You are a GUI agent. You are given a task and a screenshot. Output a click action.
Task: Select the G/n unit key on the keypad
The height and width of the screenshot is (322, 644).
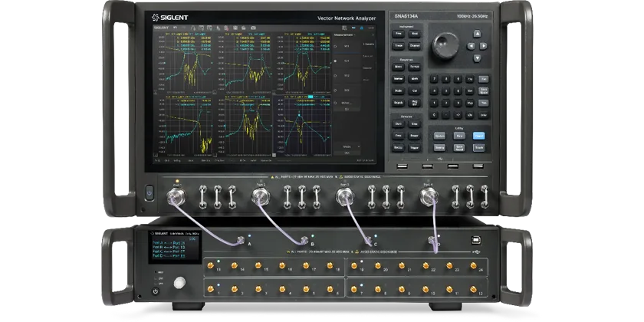(x=470, y=90)
